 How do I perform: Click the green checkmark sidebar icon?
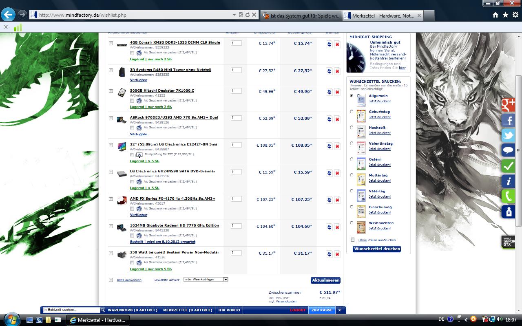pos(509,166)
